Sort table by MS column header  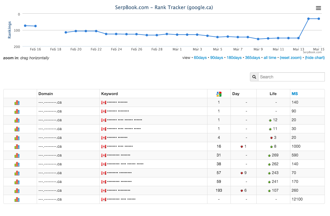295,94
